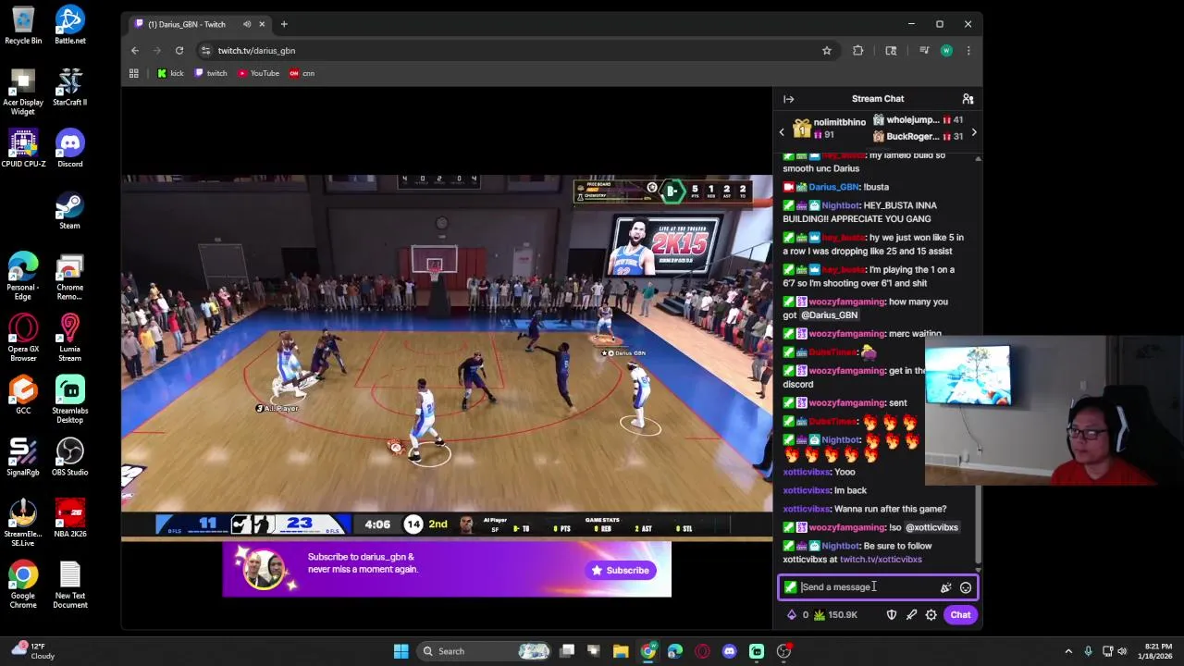Show previous gift leaderboard entries
Viewport: 1184px width, 666px height.
[x=782, y=132]
